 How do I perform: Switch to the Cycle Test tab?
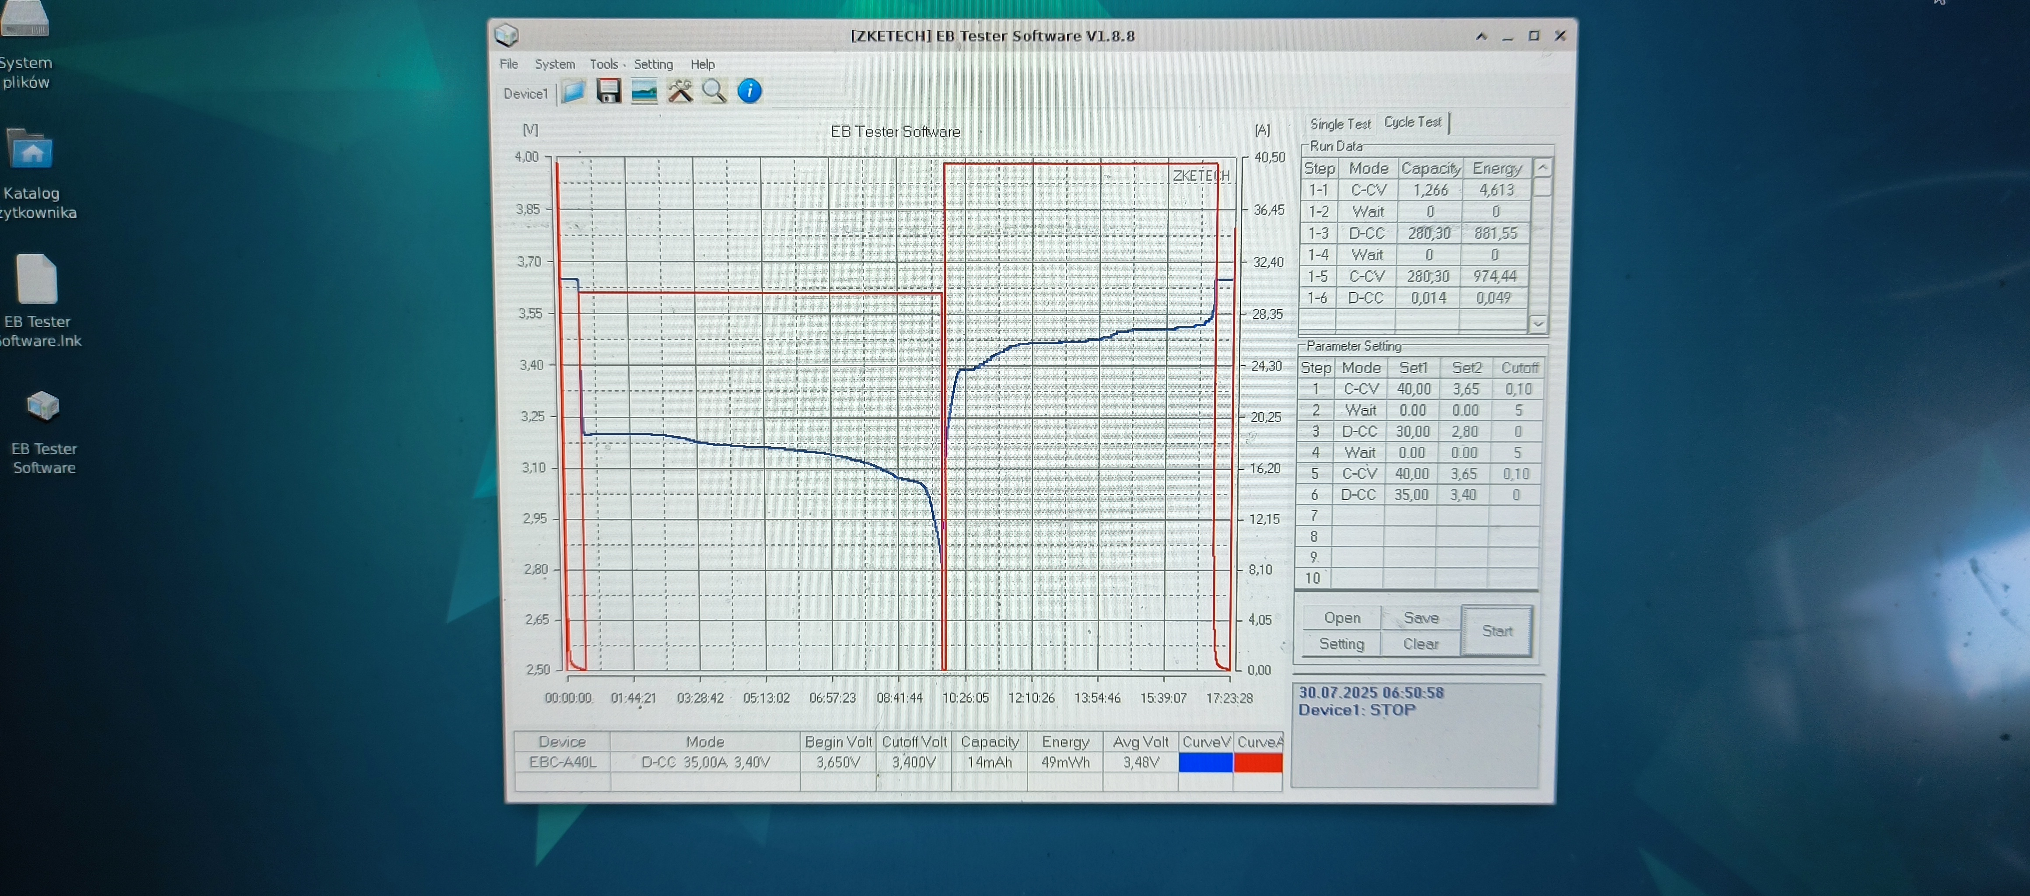point(1412,122)
